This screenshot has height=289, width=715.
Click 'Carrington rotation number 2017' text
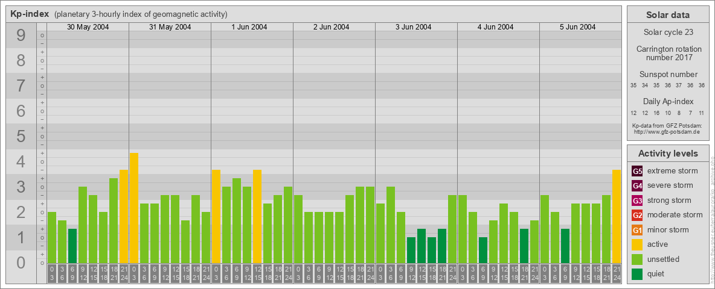[668, 53]
